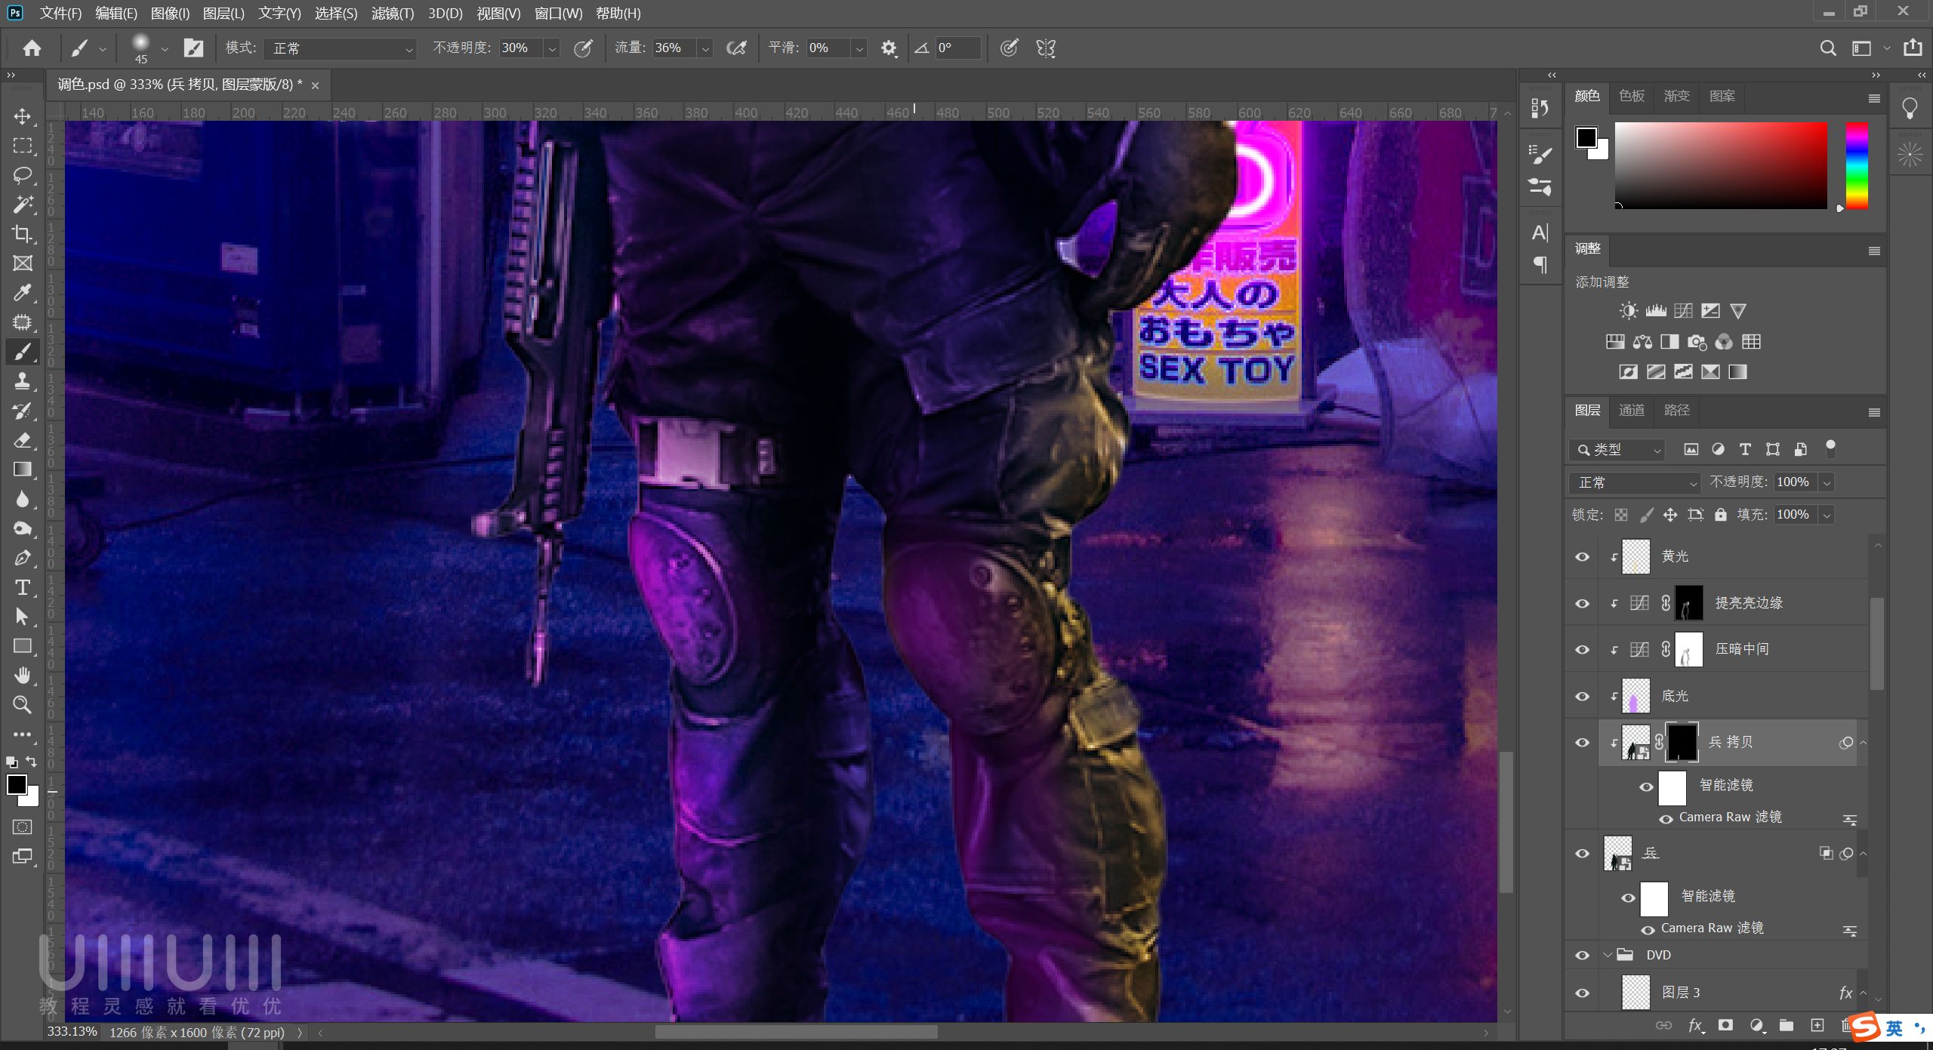Open the 滤镜(T) menu
This screenshot has height=1050, width=1933.
point(393,13)
